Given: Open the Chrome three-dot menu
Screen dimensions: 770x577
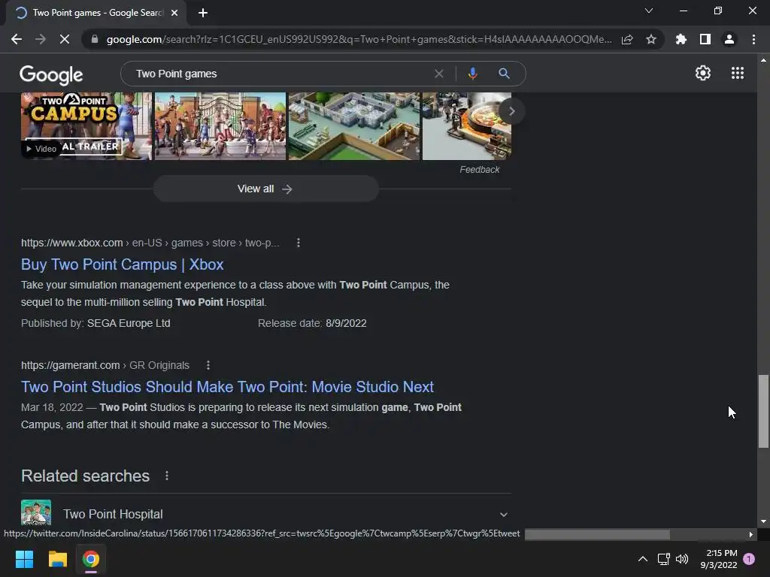Looking at the screenshot, I should click(753, 39).
